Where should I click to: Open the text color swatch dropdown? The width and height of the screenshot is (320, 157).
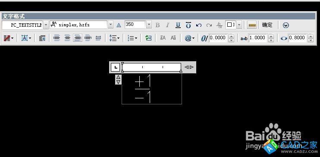point(239,25)
